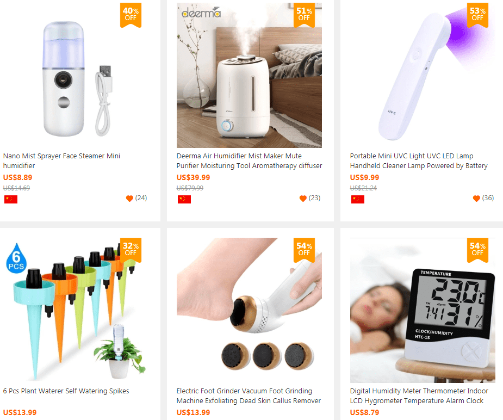
Task: Click China flag under Nano Mist Sprayer
Action: [11, 199]
